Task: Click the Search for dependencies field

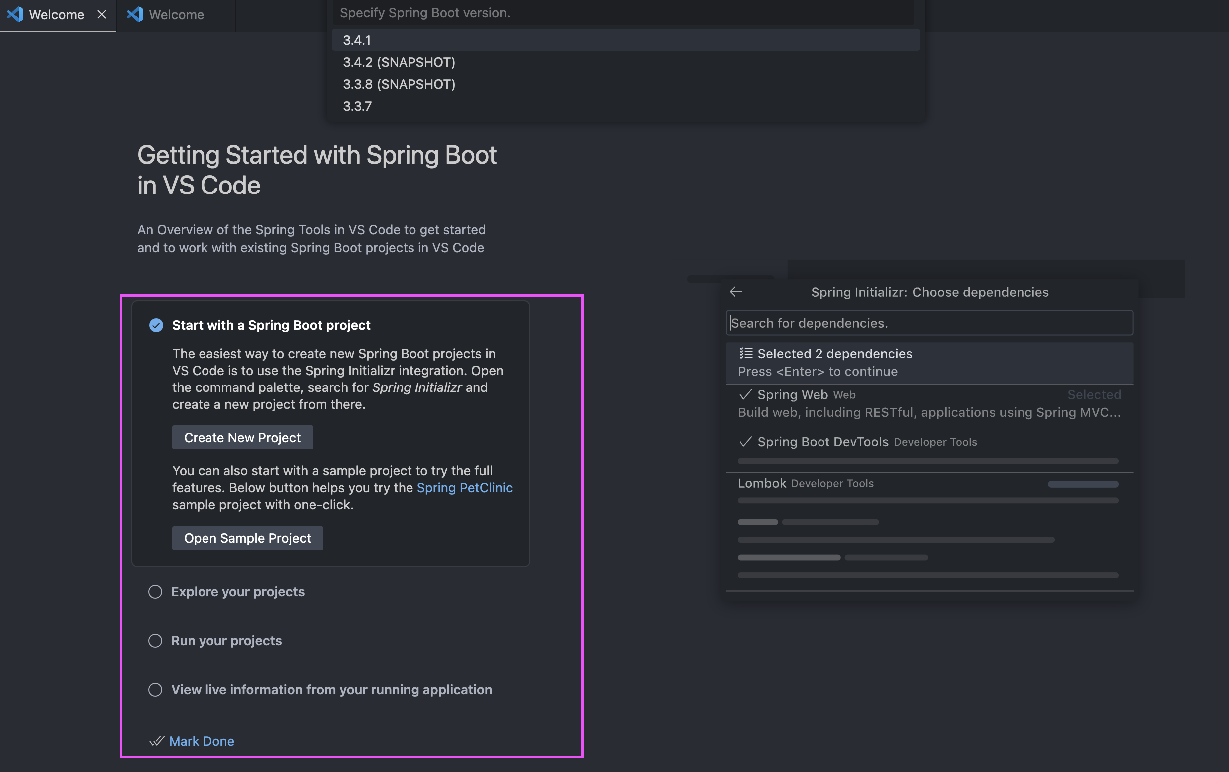Action: click(x=929, y=323)
